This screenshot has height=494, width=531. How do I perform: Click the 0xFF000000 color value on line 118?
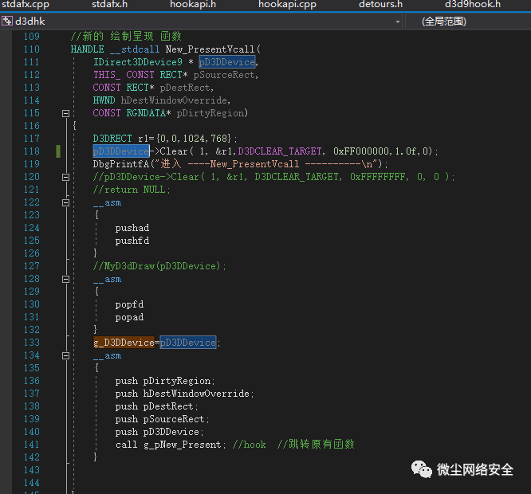[361, 151]
